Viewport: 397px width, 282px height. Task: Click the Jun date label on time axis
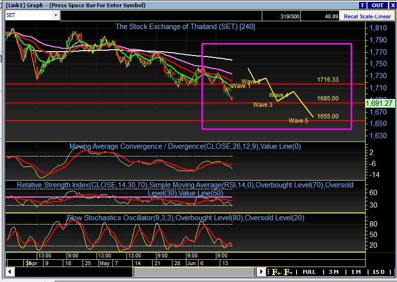[x=191, y=263]
